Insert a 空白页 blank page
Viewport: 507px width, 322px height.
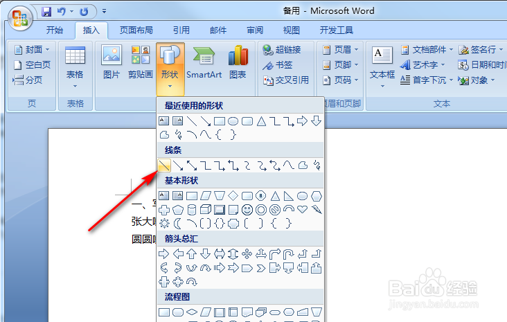32,64
